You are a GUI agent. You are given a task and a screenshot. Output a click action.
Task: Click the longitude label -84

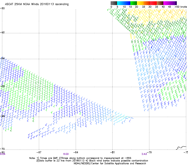coord(76,152)
